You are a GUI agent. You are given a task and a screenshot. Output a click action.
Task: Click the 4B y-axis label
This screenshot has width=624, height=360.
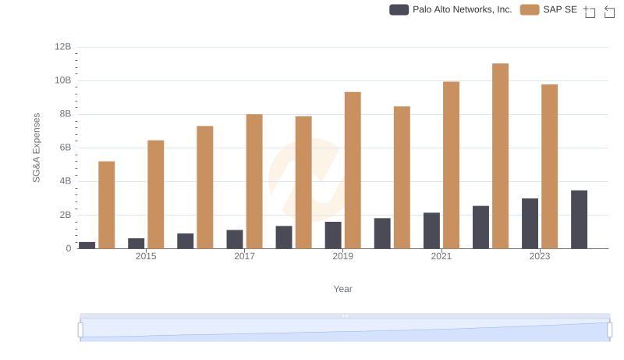pyautogui.click(x=66, y=181)
